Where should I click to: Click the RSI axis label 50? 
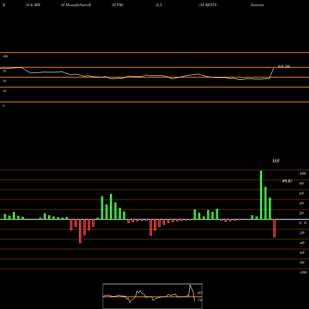[x=4, y=81]
